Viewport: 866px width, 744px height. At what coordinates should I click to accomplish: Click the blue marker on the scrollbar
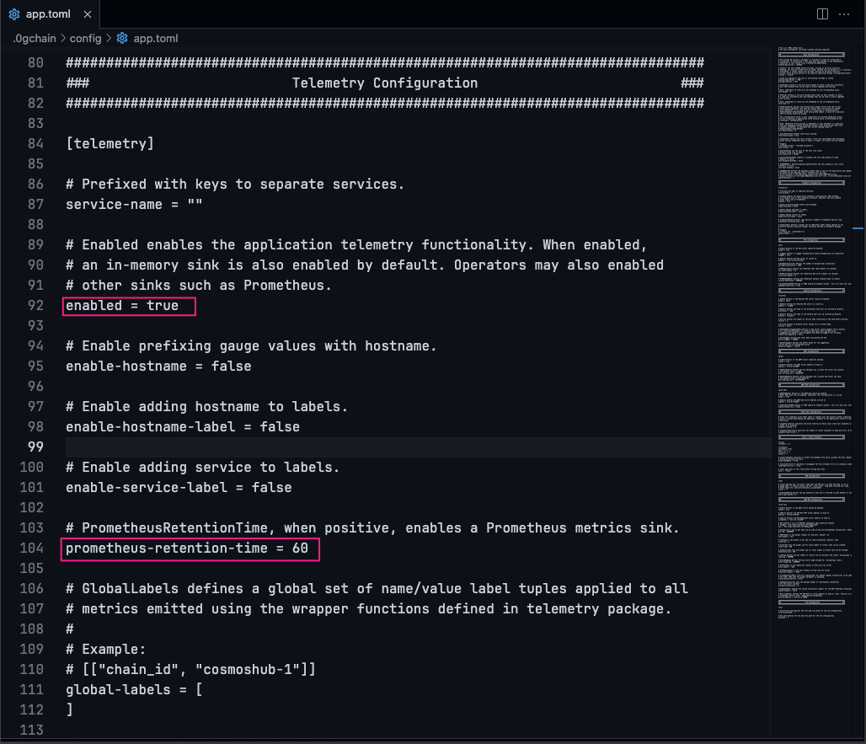pos(858,228)
